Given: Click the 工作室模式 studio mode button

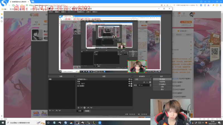Looking at the screenshot, I should tap(162, 84).
